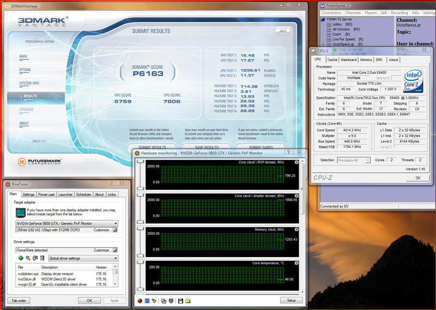Click the help question mark in RivaTuner title bar
This screenshot has width=436, height=310.
tap(111, 183)
